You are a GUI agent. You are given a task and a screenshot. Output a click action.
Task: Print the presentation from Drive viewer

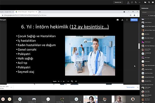(x=117, y=20)
